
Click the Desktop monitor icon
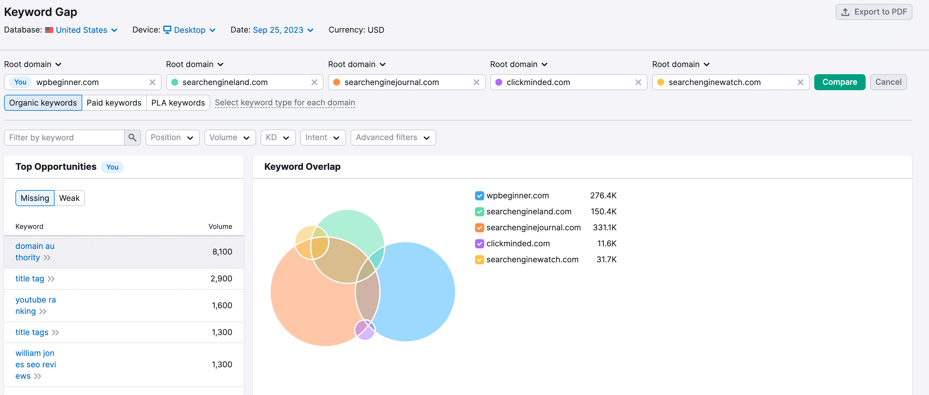point(167,30)
